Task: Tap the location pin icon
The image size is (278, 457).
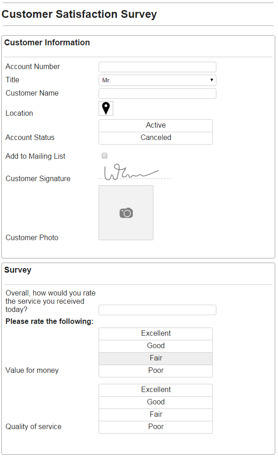Action: point(106,108)
